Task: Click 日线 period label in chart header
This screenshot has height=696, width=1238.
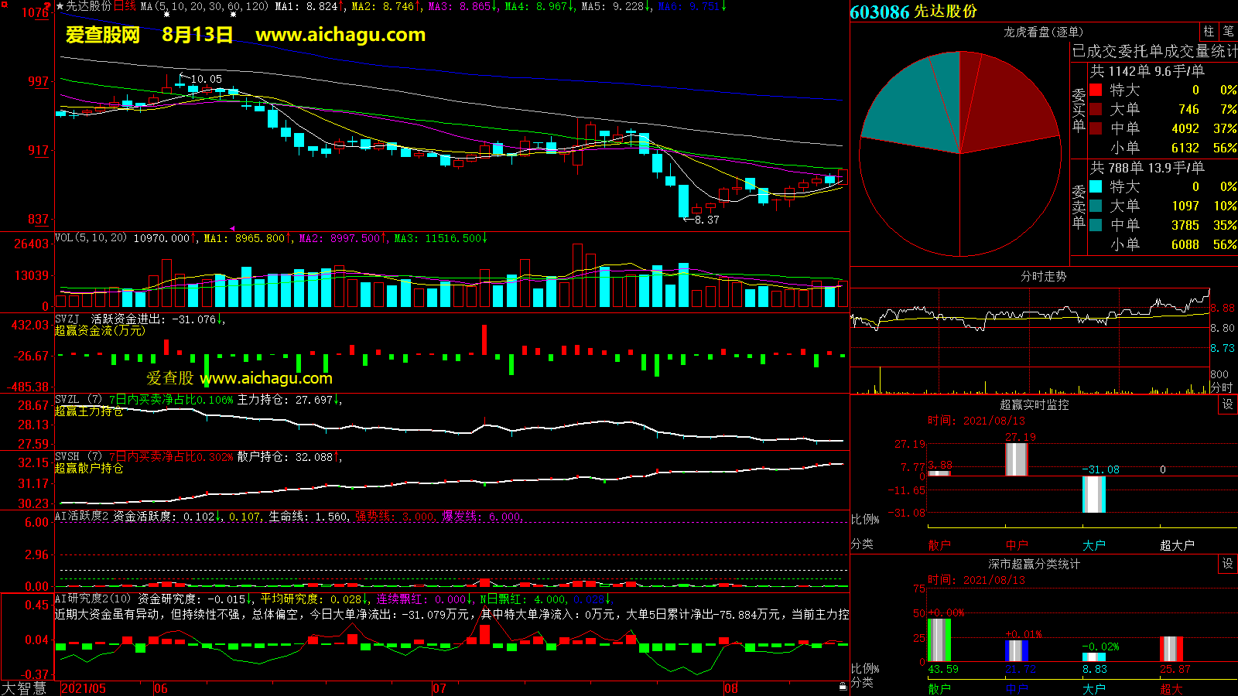Action: click(x=125, y=6)
